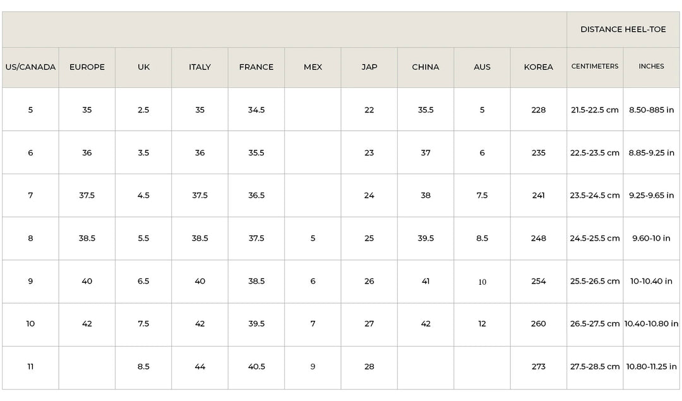Click Korea size 273 cell
Screen dimensions: 682x401
coord(539,367)
